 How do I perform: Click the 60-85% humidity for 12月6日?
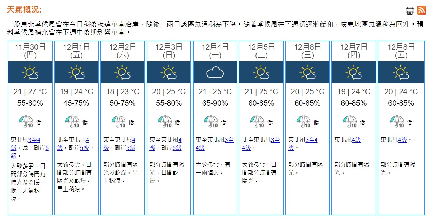coord(307,103)
